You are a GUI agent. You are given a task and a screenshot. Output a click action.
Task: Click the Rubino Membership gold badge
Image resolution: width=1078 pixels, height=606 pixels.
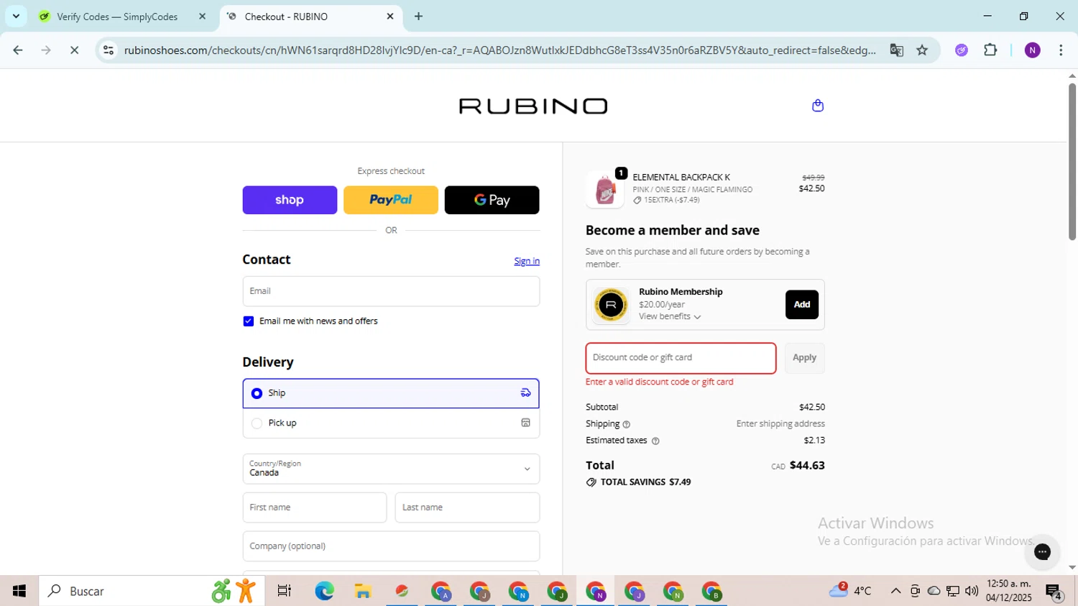click(x=611, y=305)
